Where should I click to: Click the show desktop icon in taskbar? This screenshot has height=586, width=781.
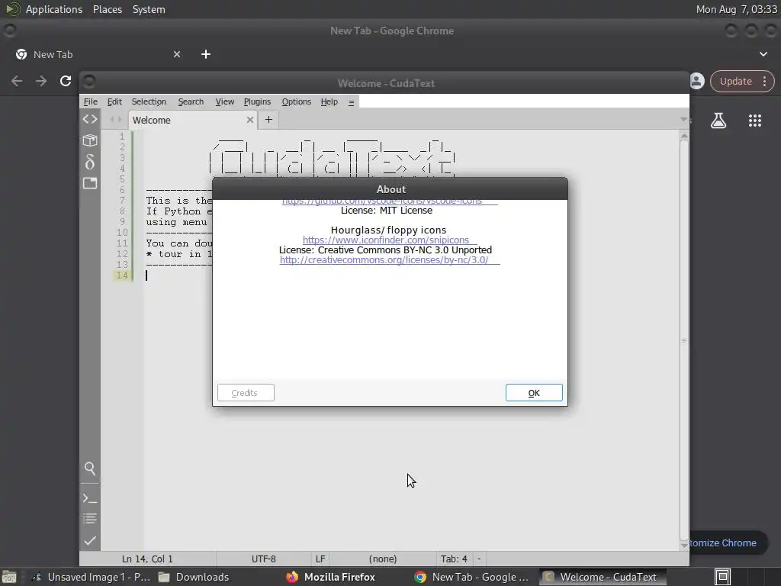(9, 577)
